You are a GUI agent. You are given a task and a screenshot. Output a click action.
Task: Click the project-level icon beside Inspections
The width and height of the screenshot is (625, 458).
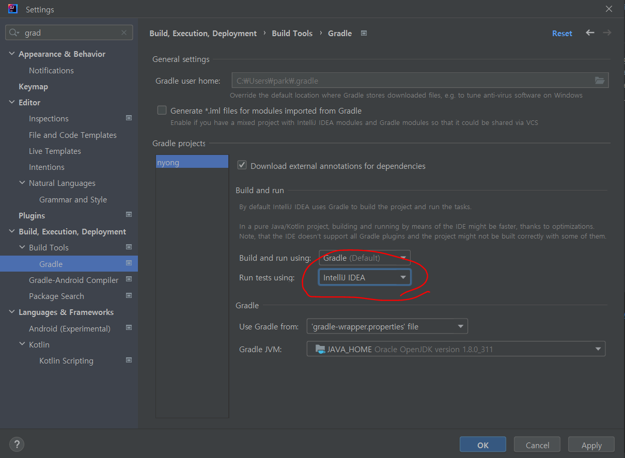tap(129, 118)
